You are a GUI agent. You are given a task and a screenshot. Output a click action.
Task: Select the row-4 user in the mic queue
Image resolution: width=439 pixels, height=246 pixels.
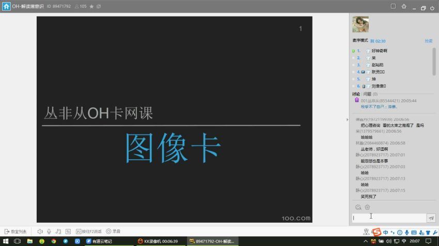point(378,72)
